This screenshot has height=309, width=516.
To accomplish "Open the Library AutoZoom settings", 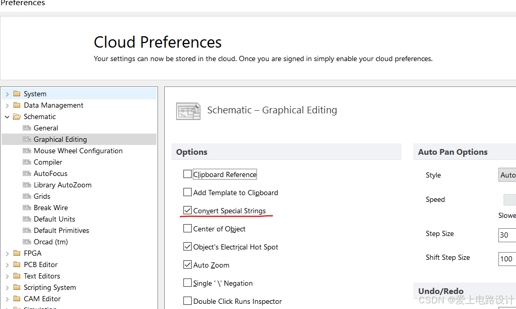I will pyautogui.click(x=62, y=185).
